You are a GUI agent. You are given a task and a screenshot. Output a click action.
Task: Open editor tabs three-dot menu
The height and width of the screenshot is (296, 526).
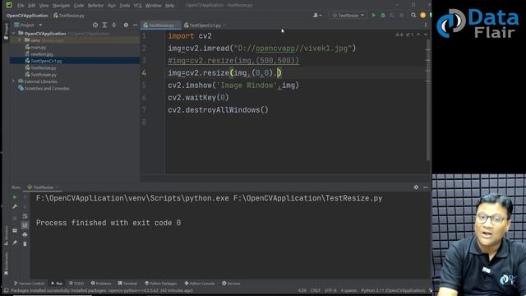pos(426,25)
